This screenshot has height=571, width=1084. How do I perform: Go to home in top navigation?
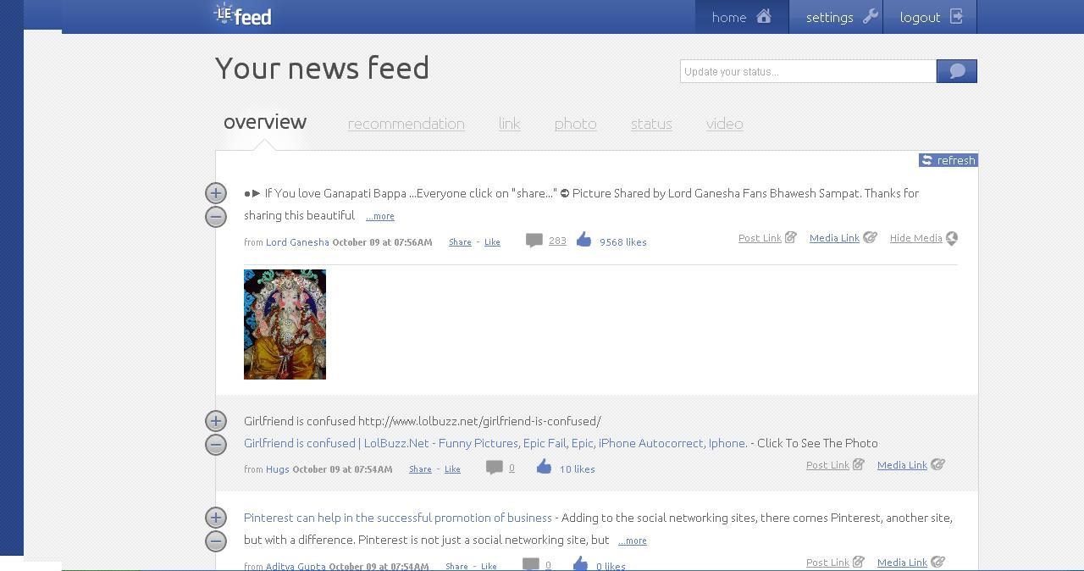[x=742, y=17]
